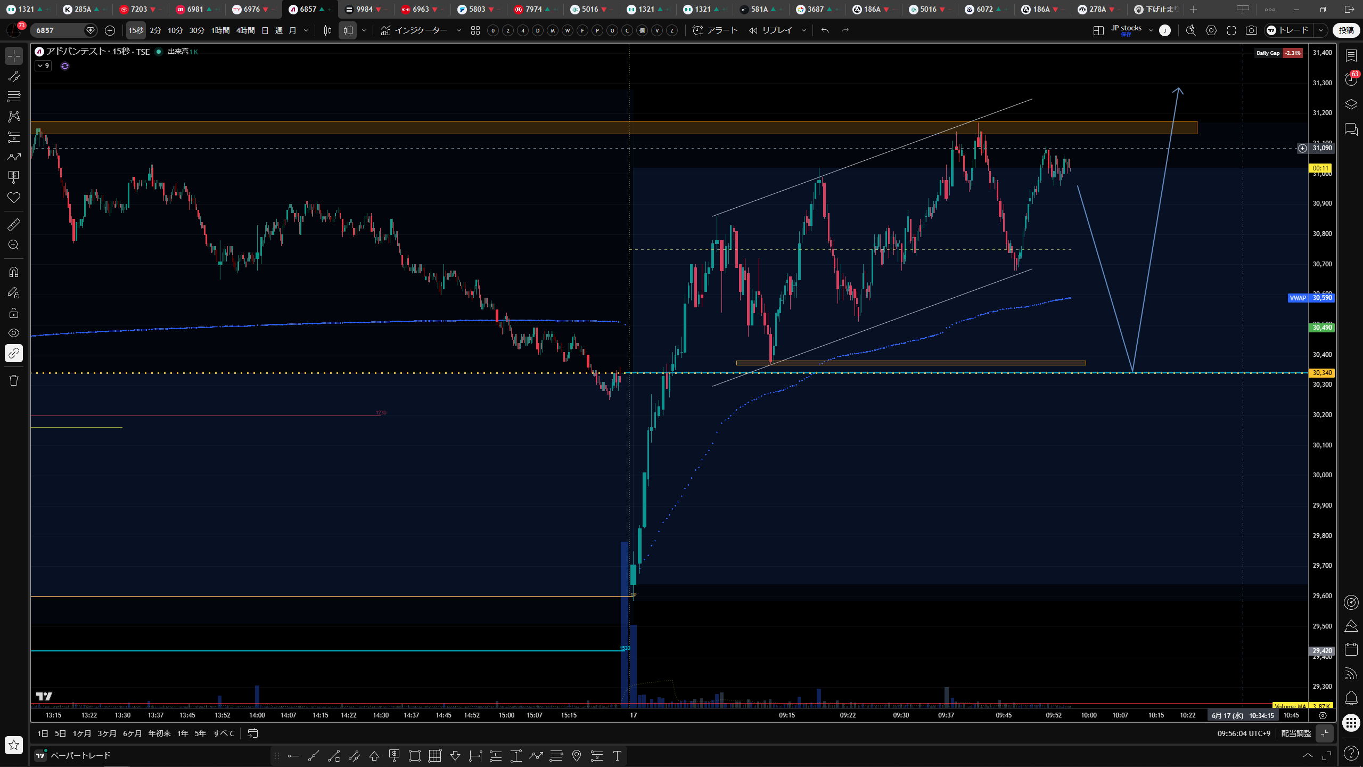This screenshot has height=767, width=1363.
Task: Select the hollow candles chart style icon
Action: click(348, 31)
